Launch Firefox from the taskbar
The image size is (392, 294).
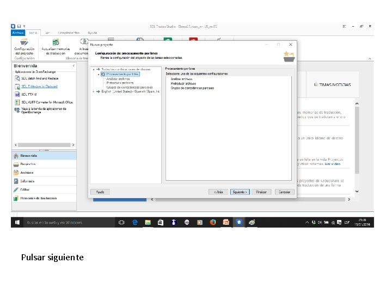click(213, 222)
